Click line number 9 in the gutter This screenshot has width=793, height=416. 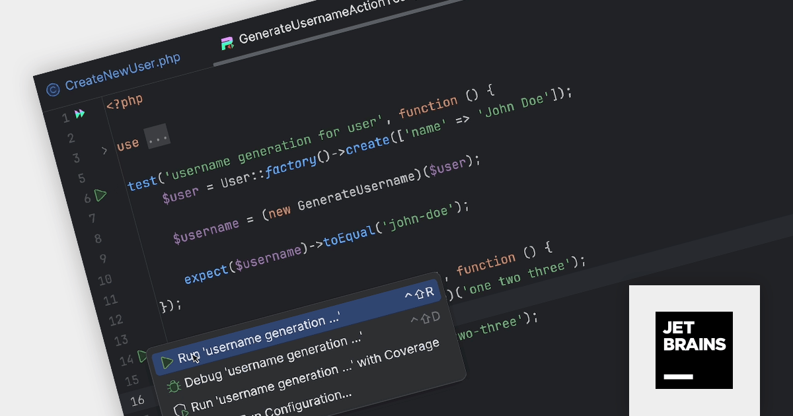coord(102,260)
